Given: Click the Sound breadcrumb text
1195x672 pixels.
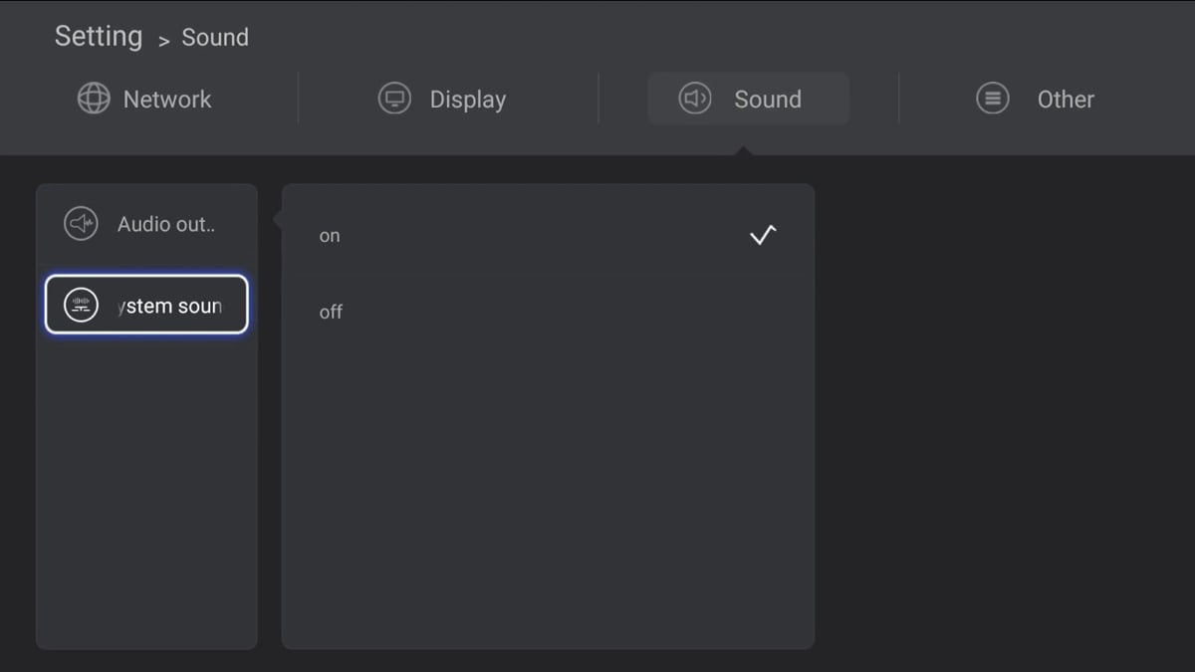Looking at the screenshot, I should coord(215,38).
